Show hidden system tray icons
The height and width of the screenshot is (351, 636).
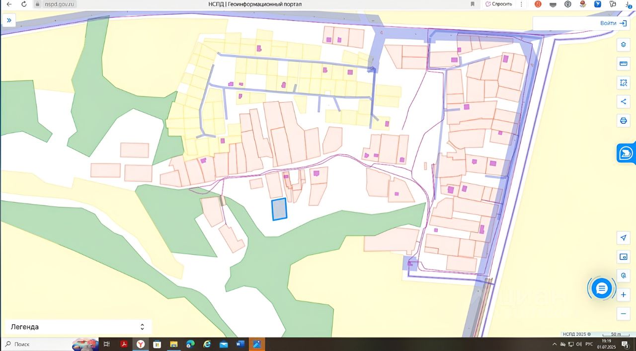click(x=555, y=344)
